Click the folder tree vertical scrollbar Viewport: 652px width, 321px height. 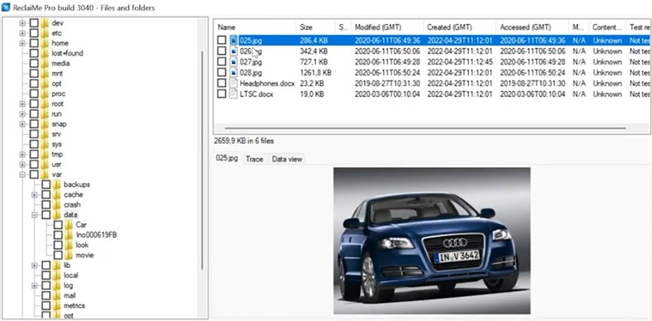click(202, 160)
